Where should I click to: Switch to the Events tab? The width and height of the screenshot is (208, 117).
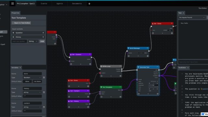[x=44, y=4]
